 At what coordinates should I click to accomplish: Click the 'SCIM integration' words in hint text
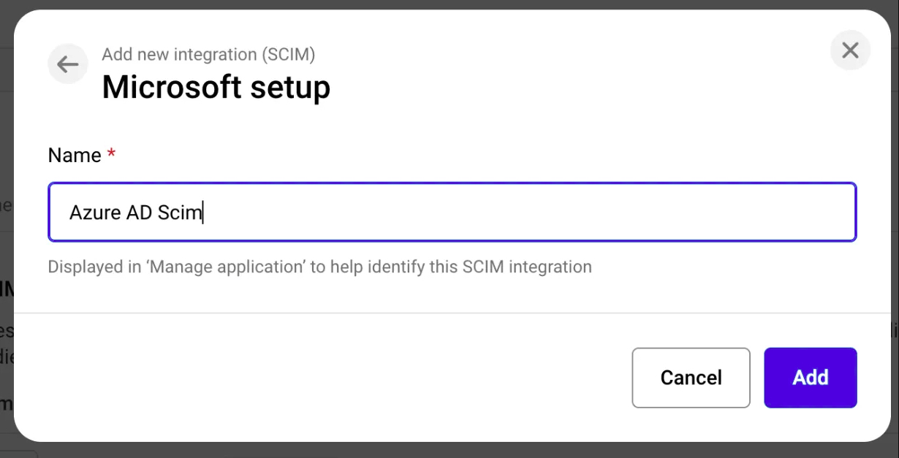click(527, 267)
